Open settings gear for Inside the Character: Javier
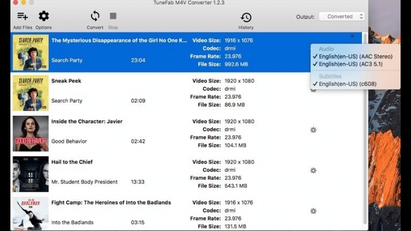This screenshot has width=411, height=231. click(x=313, y=130)
